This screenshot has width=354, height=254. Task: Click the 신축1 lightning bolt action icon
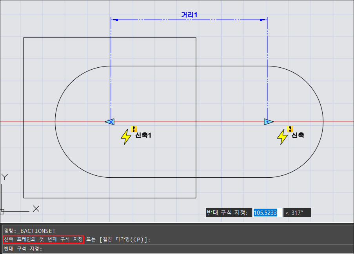click(x=126, y=137)
